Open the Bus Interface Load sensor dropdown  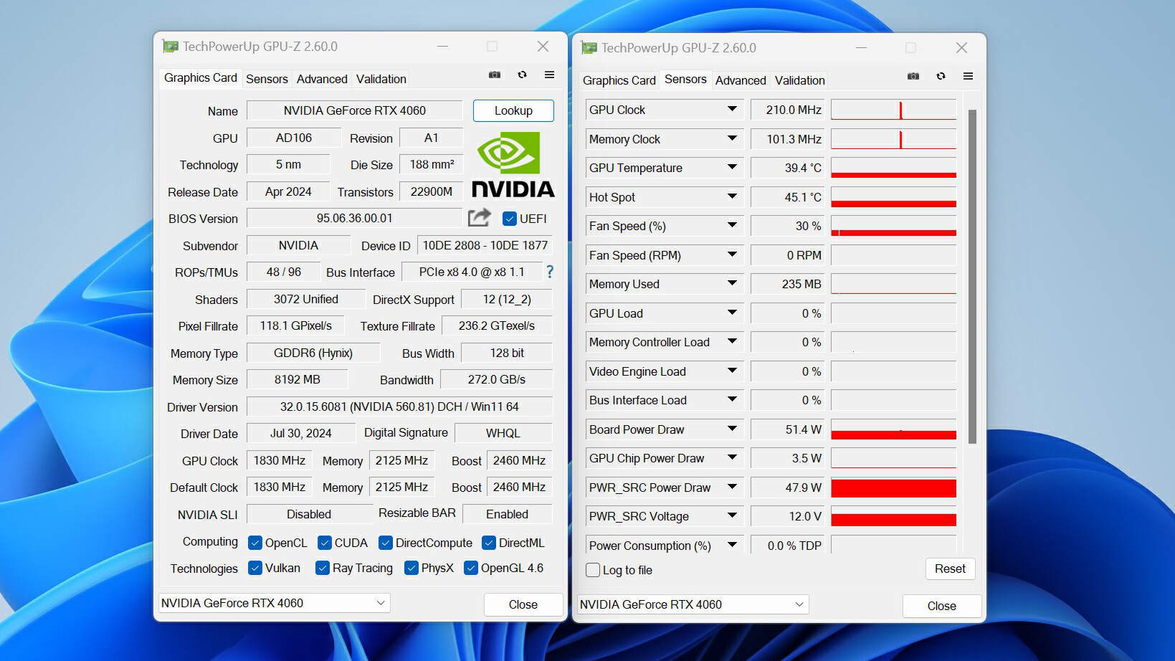pyautogui.click(x=732, y=399)
